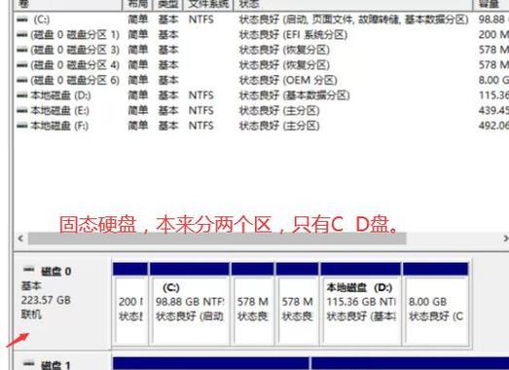The image size is (509, 370).
Task: Sort by the 卷 column header
Action: (67, 4)
